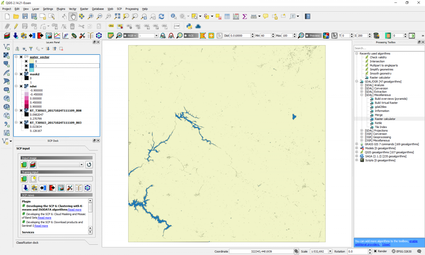Click the Read more link for Cloud Masking
The width and height of the screenshot is (425, 255).
[x=45, y=218]
